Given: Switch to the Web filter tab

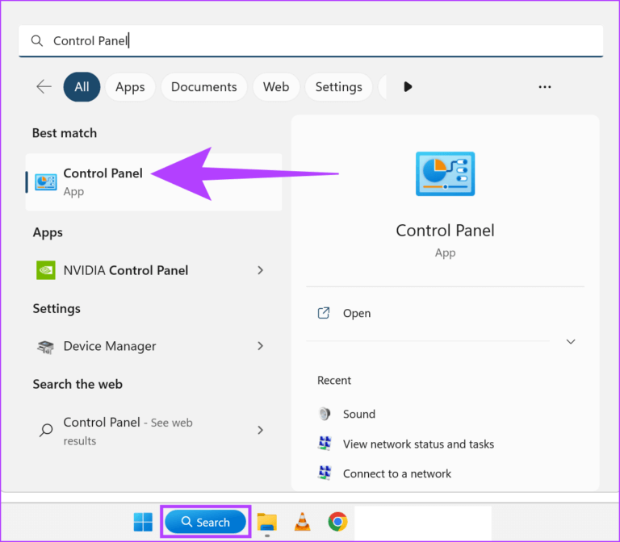Looking at the screenshot, I should tap(276, 86).
